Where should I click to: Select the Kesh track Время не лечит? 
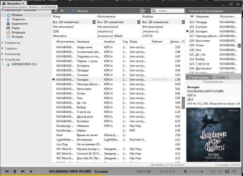pyautogui.click(x=87, y=135)
